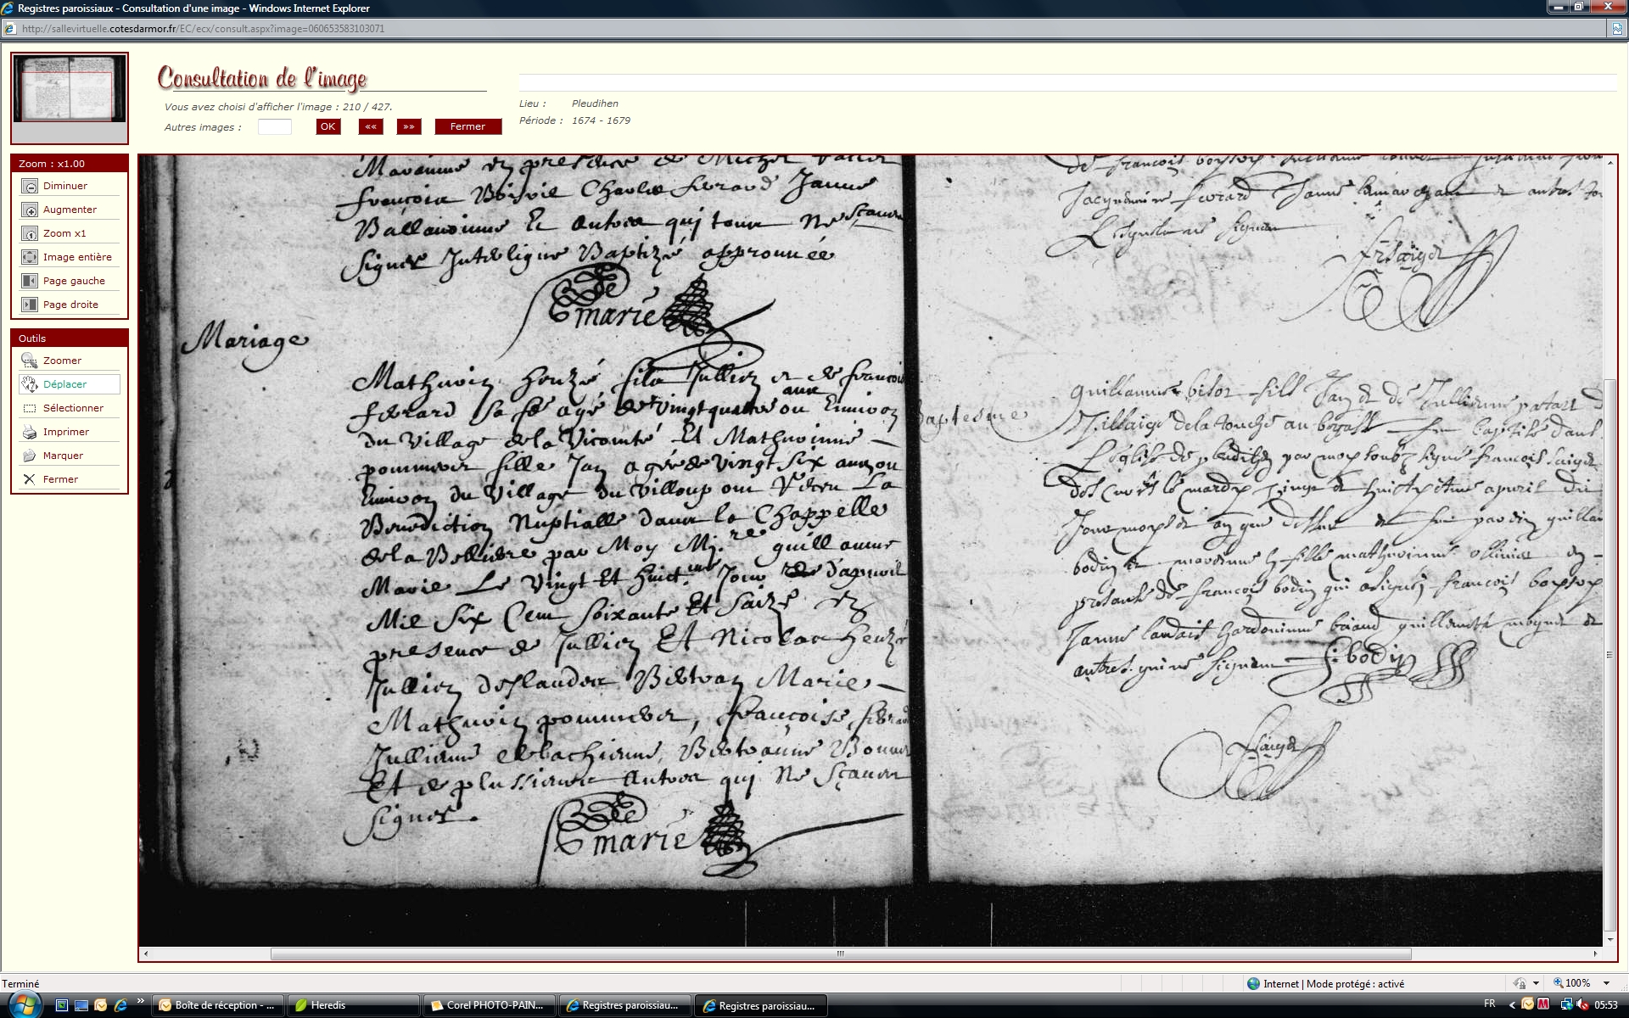Click the Diminuer zoom-out icon

(x=30, y=186)
